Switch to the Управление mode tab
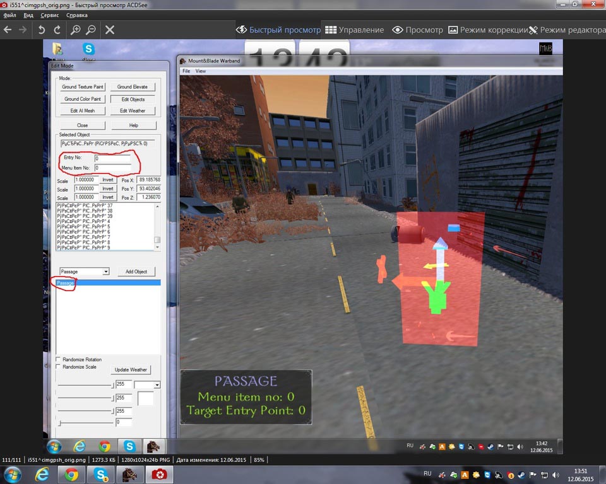 [355, 30]
